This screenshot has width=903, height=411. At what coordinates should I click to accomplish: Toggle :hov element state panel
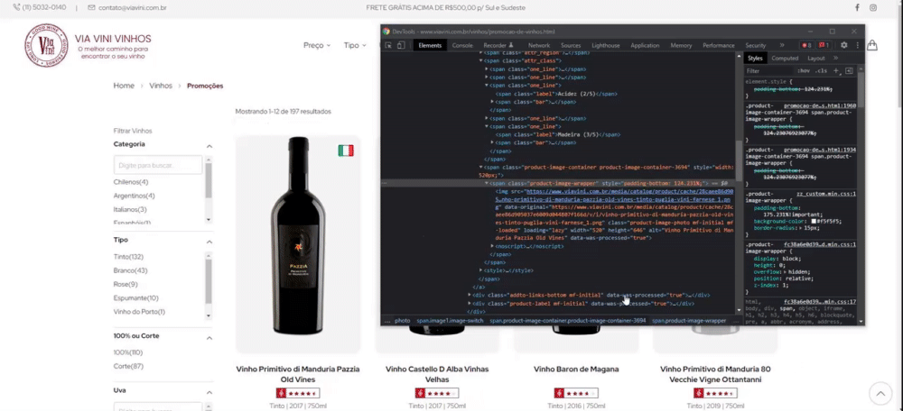(804, 70)
